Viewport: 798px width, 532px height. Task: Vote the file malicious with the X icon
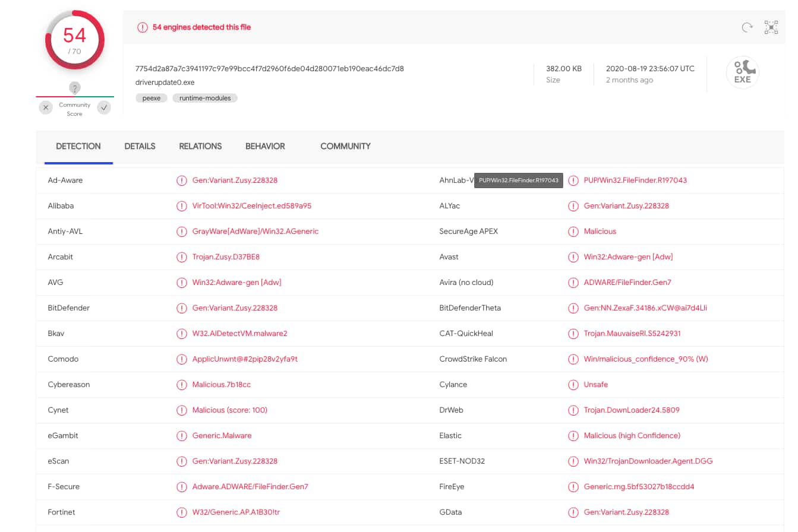point(46,107)
